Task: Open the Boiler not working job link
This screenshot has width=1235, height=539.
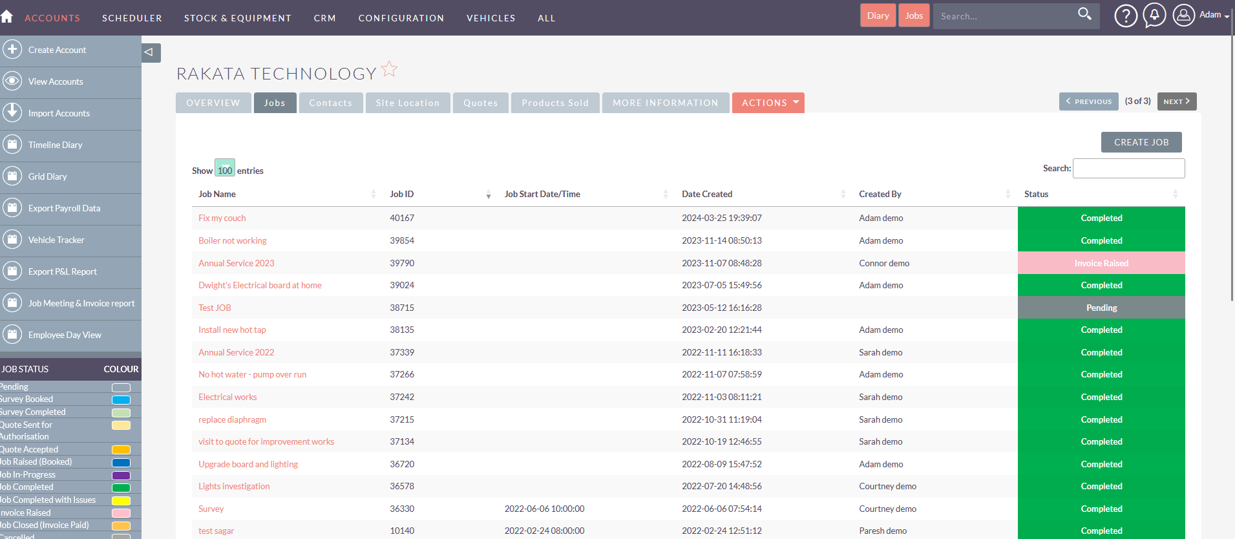Action: click(232, 240)
